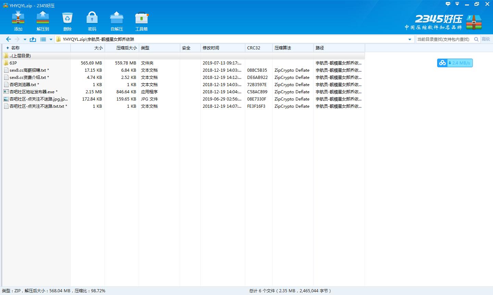This screenshot has height=295, width=493.
Task: Select file 杏吧浏览器.txt
Action: [x=184, y=84]
